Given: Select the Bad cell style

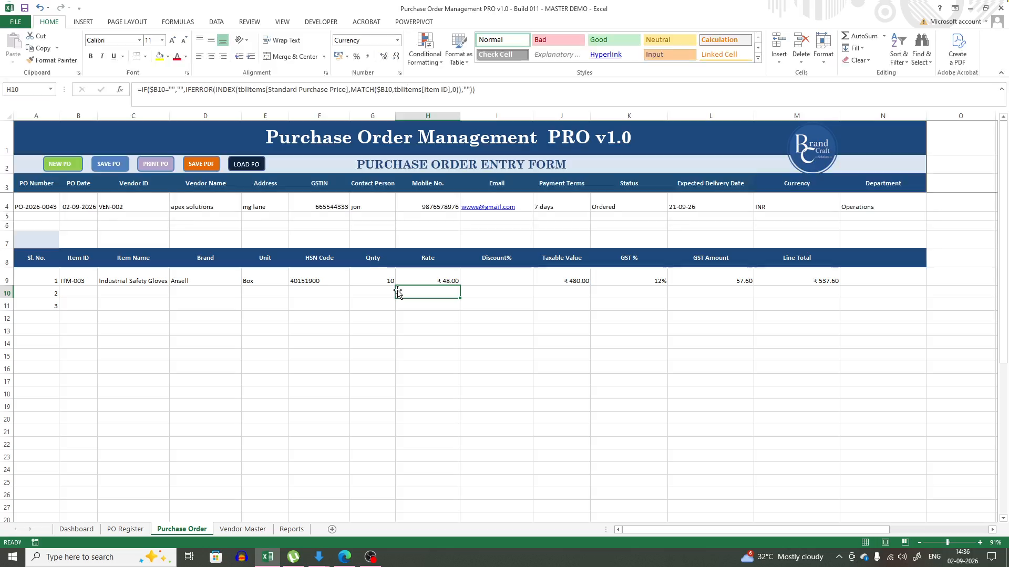Looking at the screenshot, I should click(558, 40).
